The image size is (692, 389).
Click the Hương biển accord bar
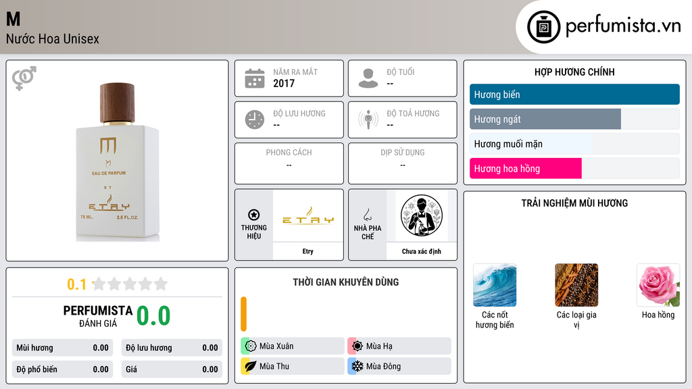click(x=574, y=95)
